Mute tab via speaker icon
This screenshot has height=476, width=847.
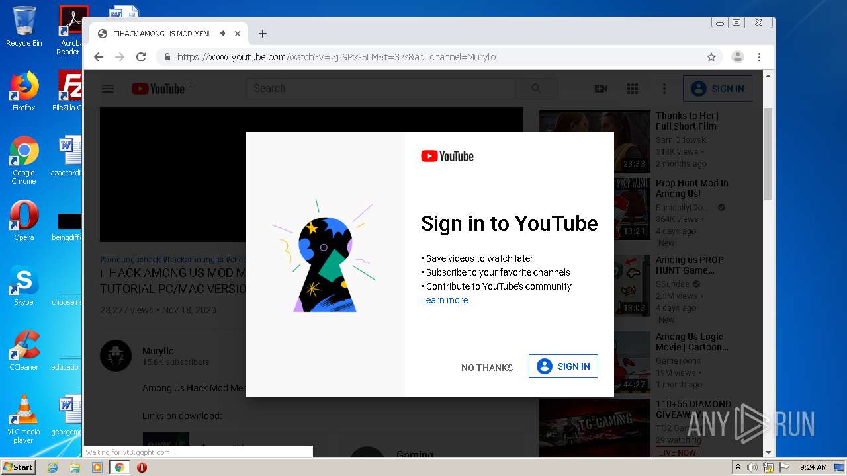[224, 34]
